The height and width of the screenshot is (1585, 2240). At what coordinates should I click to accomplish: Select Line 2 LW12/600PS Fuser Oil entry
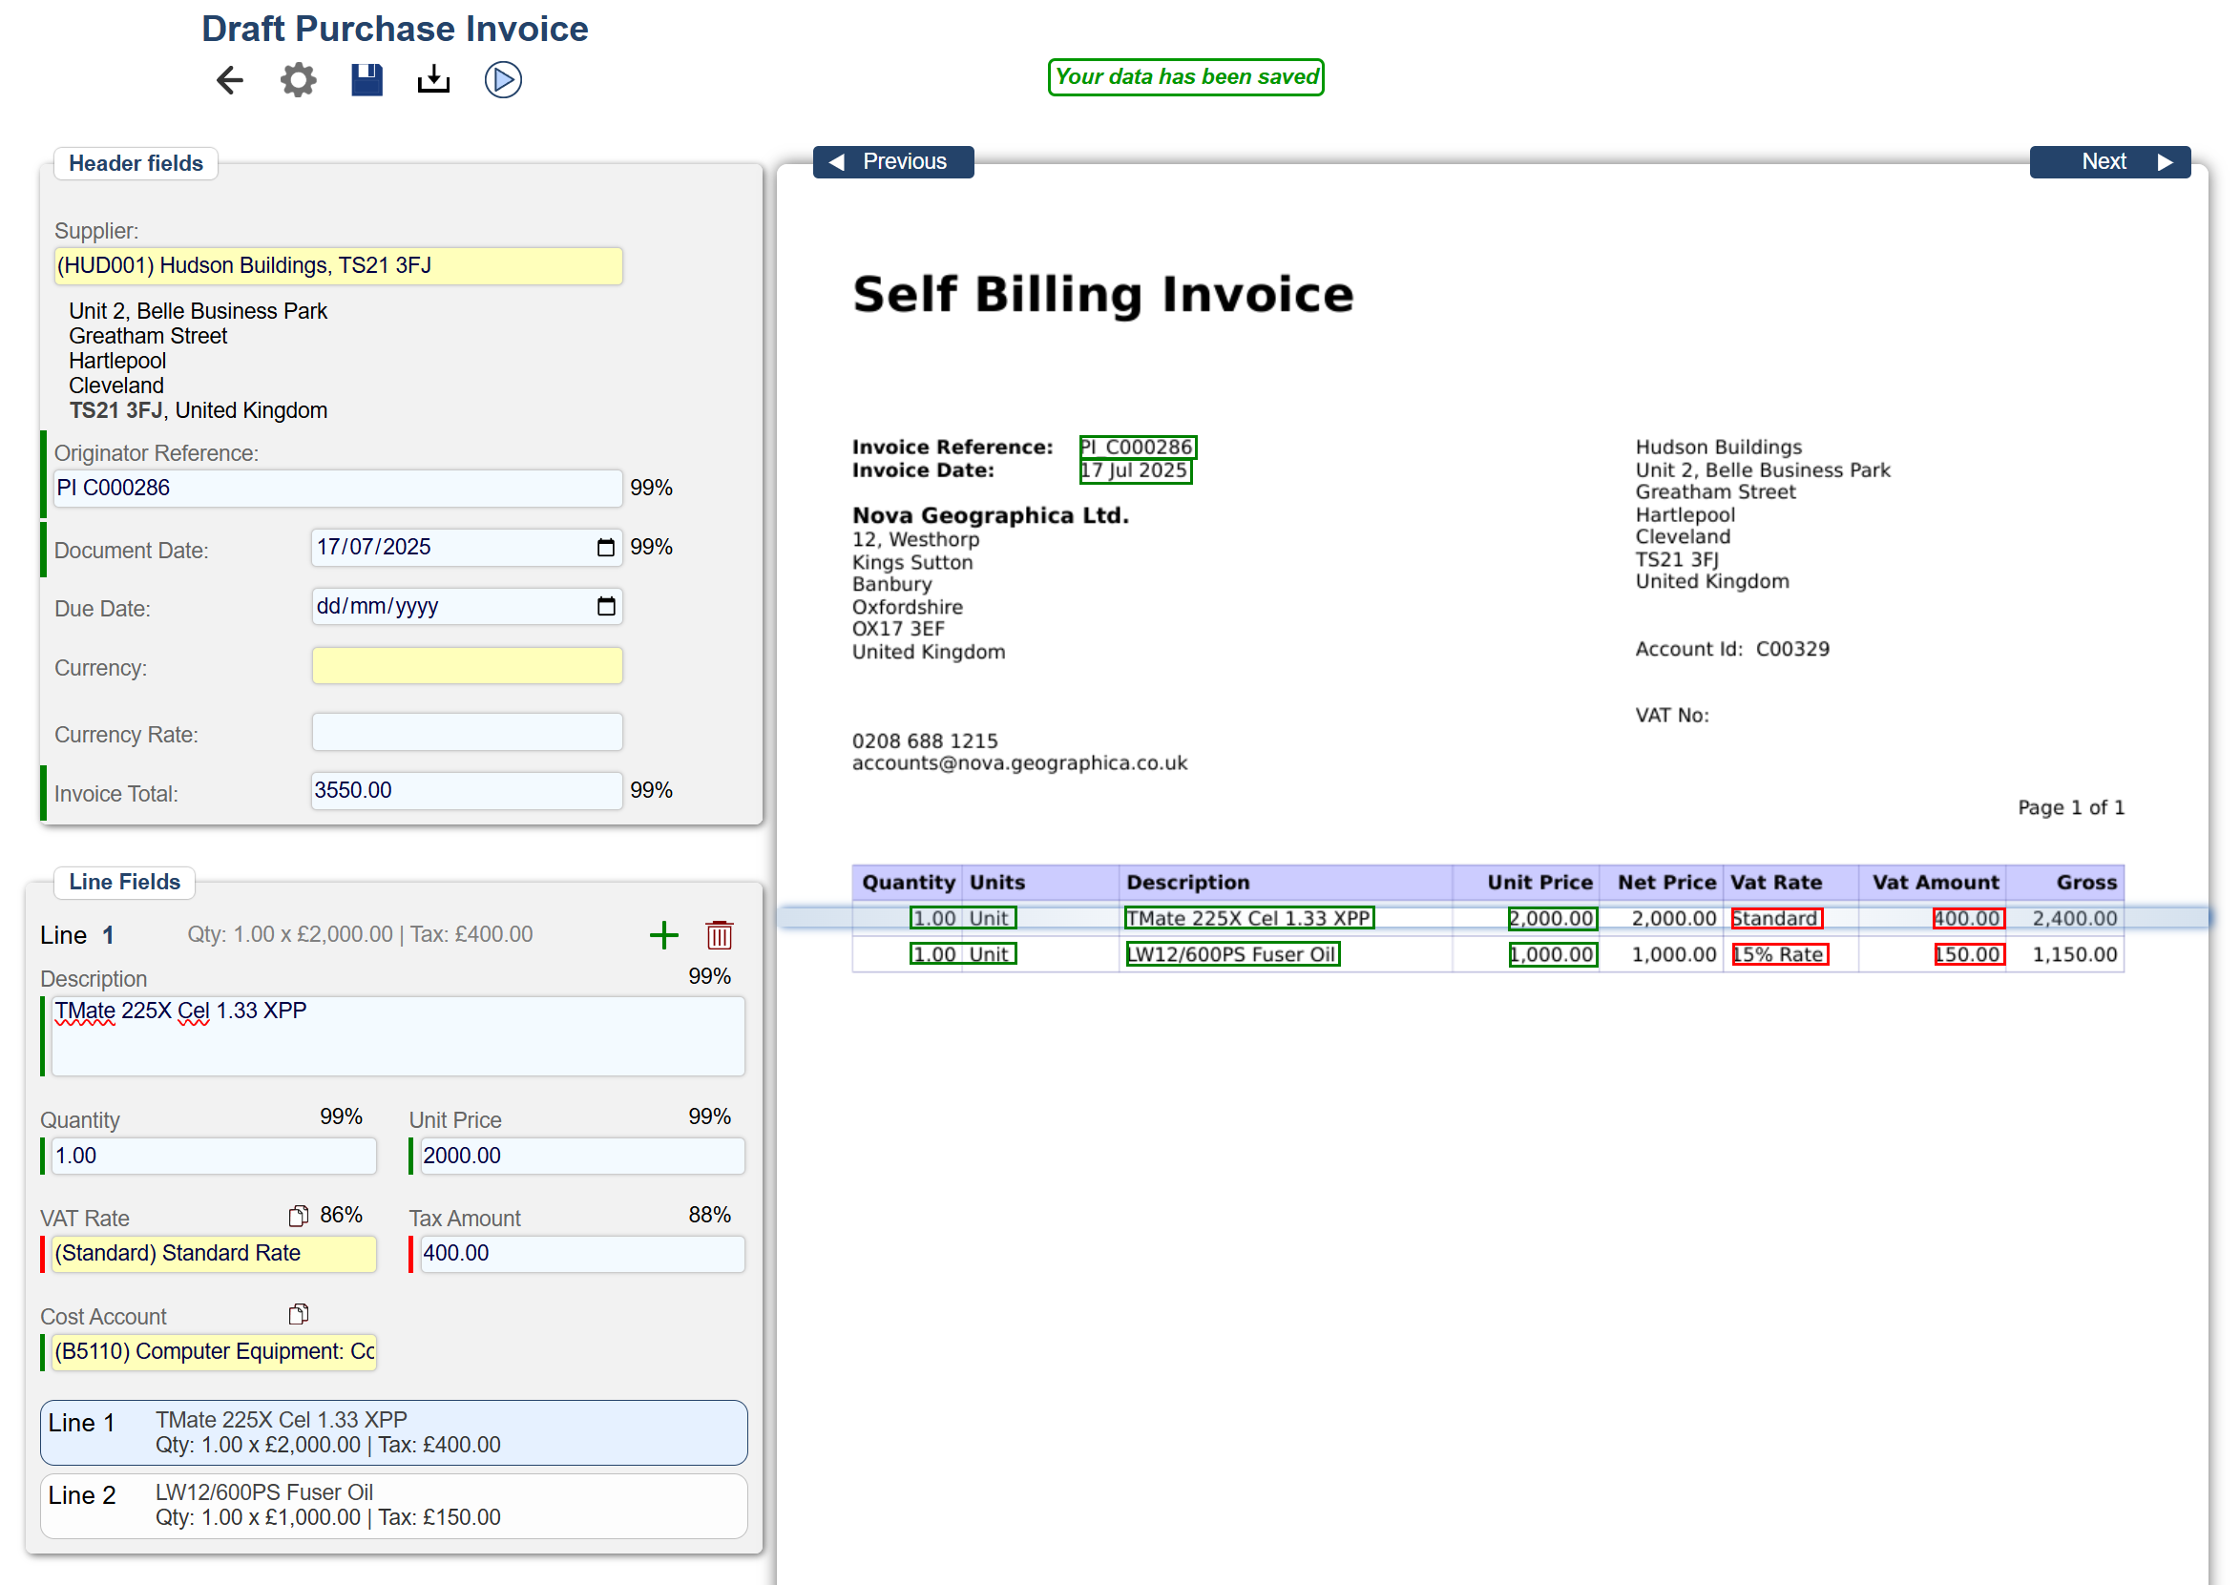coord(393,1505)
